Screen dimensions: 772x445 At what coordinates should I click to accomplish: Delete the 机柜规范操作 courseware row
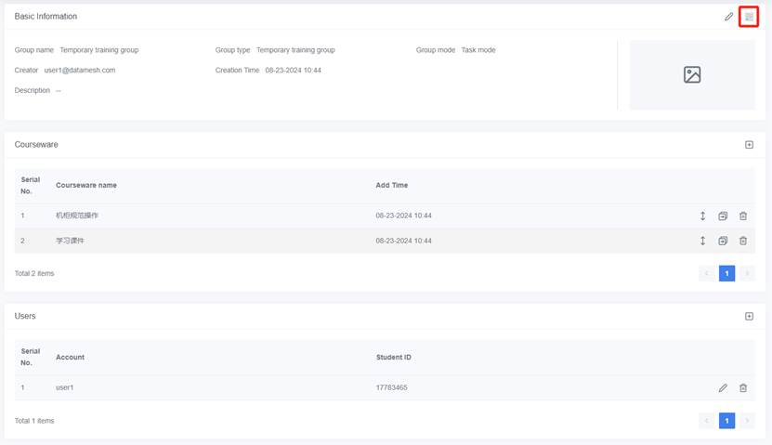743,216
